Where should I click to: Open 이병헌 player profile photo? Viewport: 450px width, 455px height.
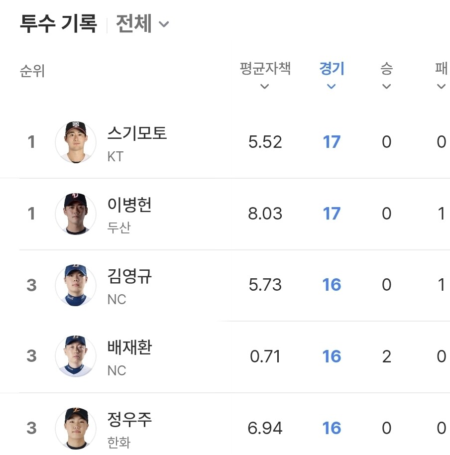76,214
